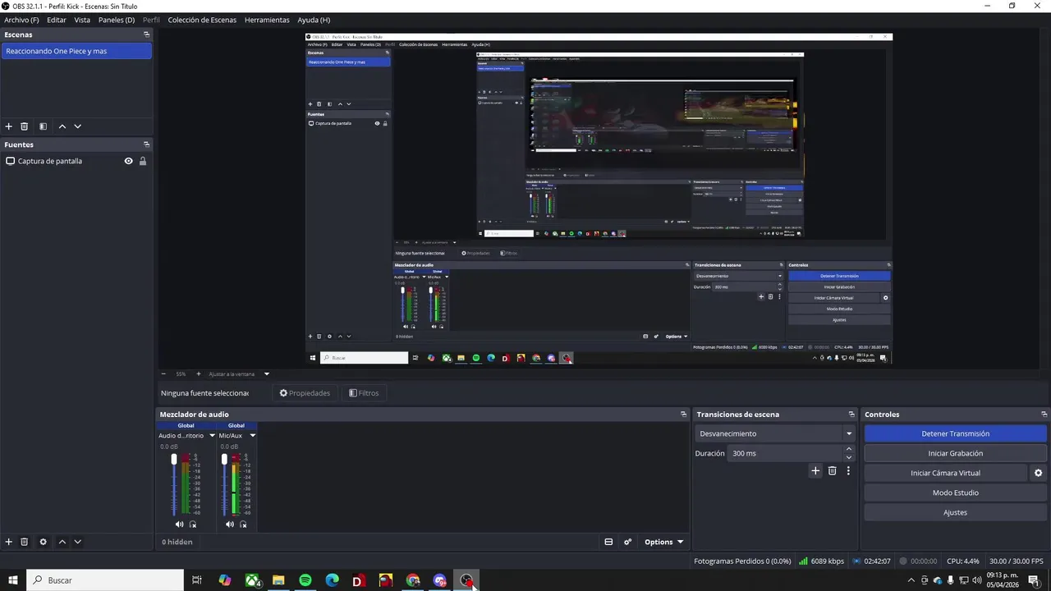
Task: Open the Desvanecimiento transition dropdown
Action: tap(776, 433)
